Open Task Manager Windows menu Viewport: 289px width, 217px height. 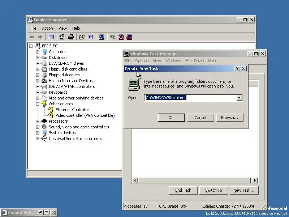173,61
